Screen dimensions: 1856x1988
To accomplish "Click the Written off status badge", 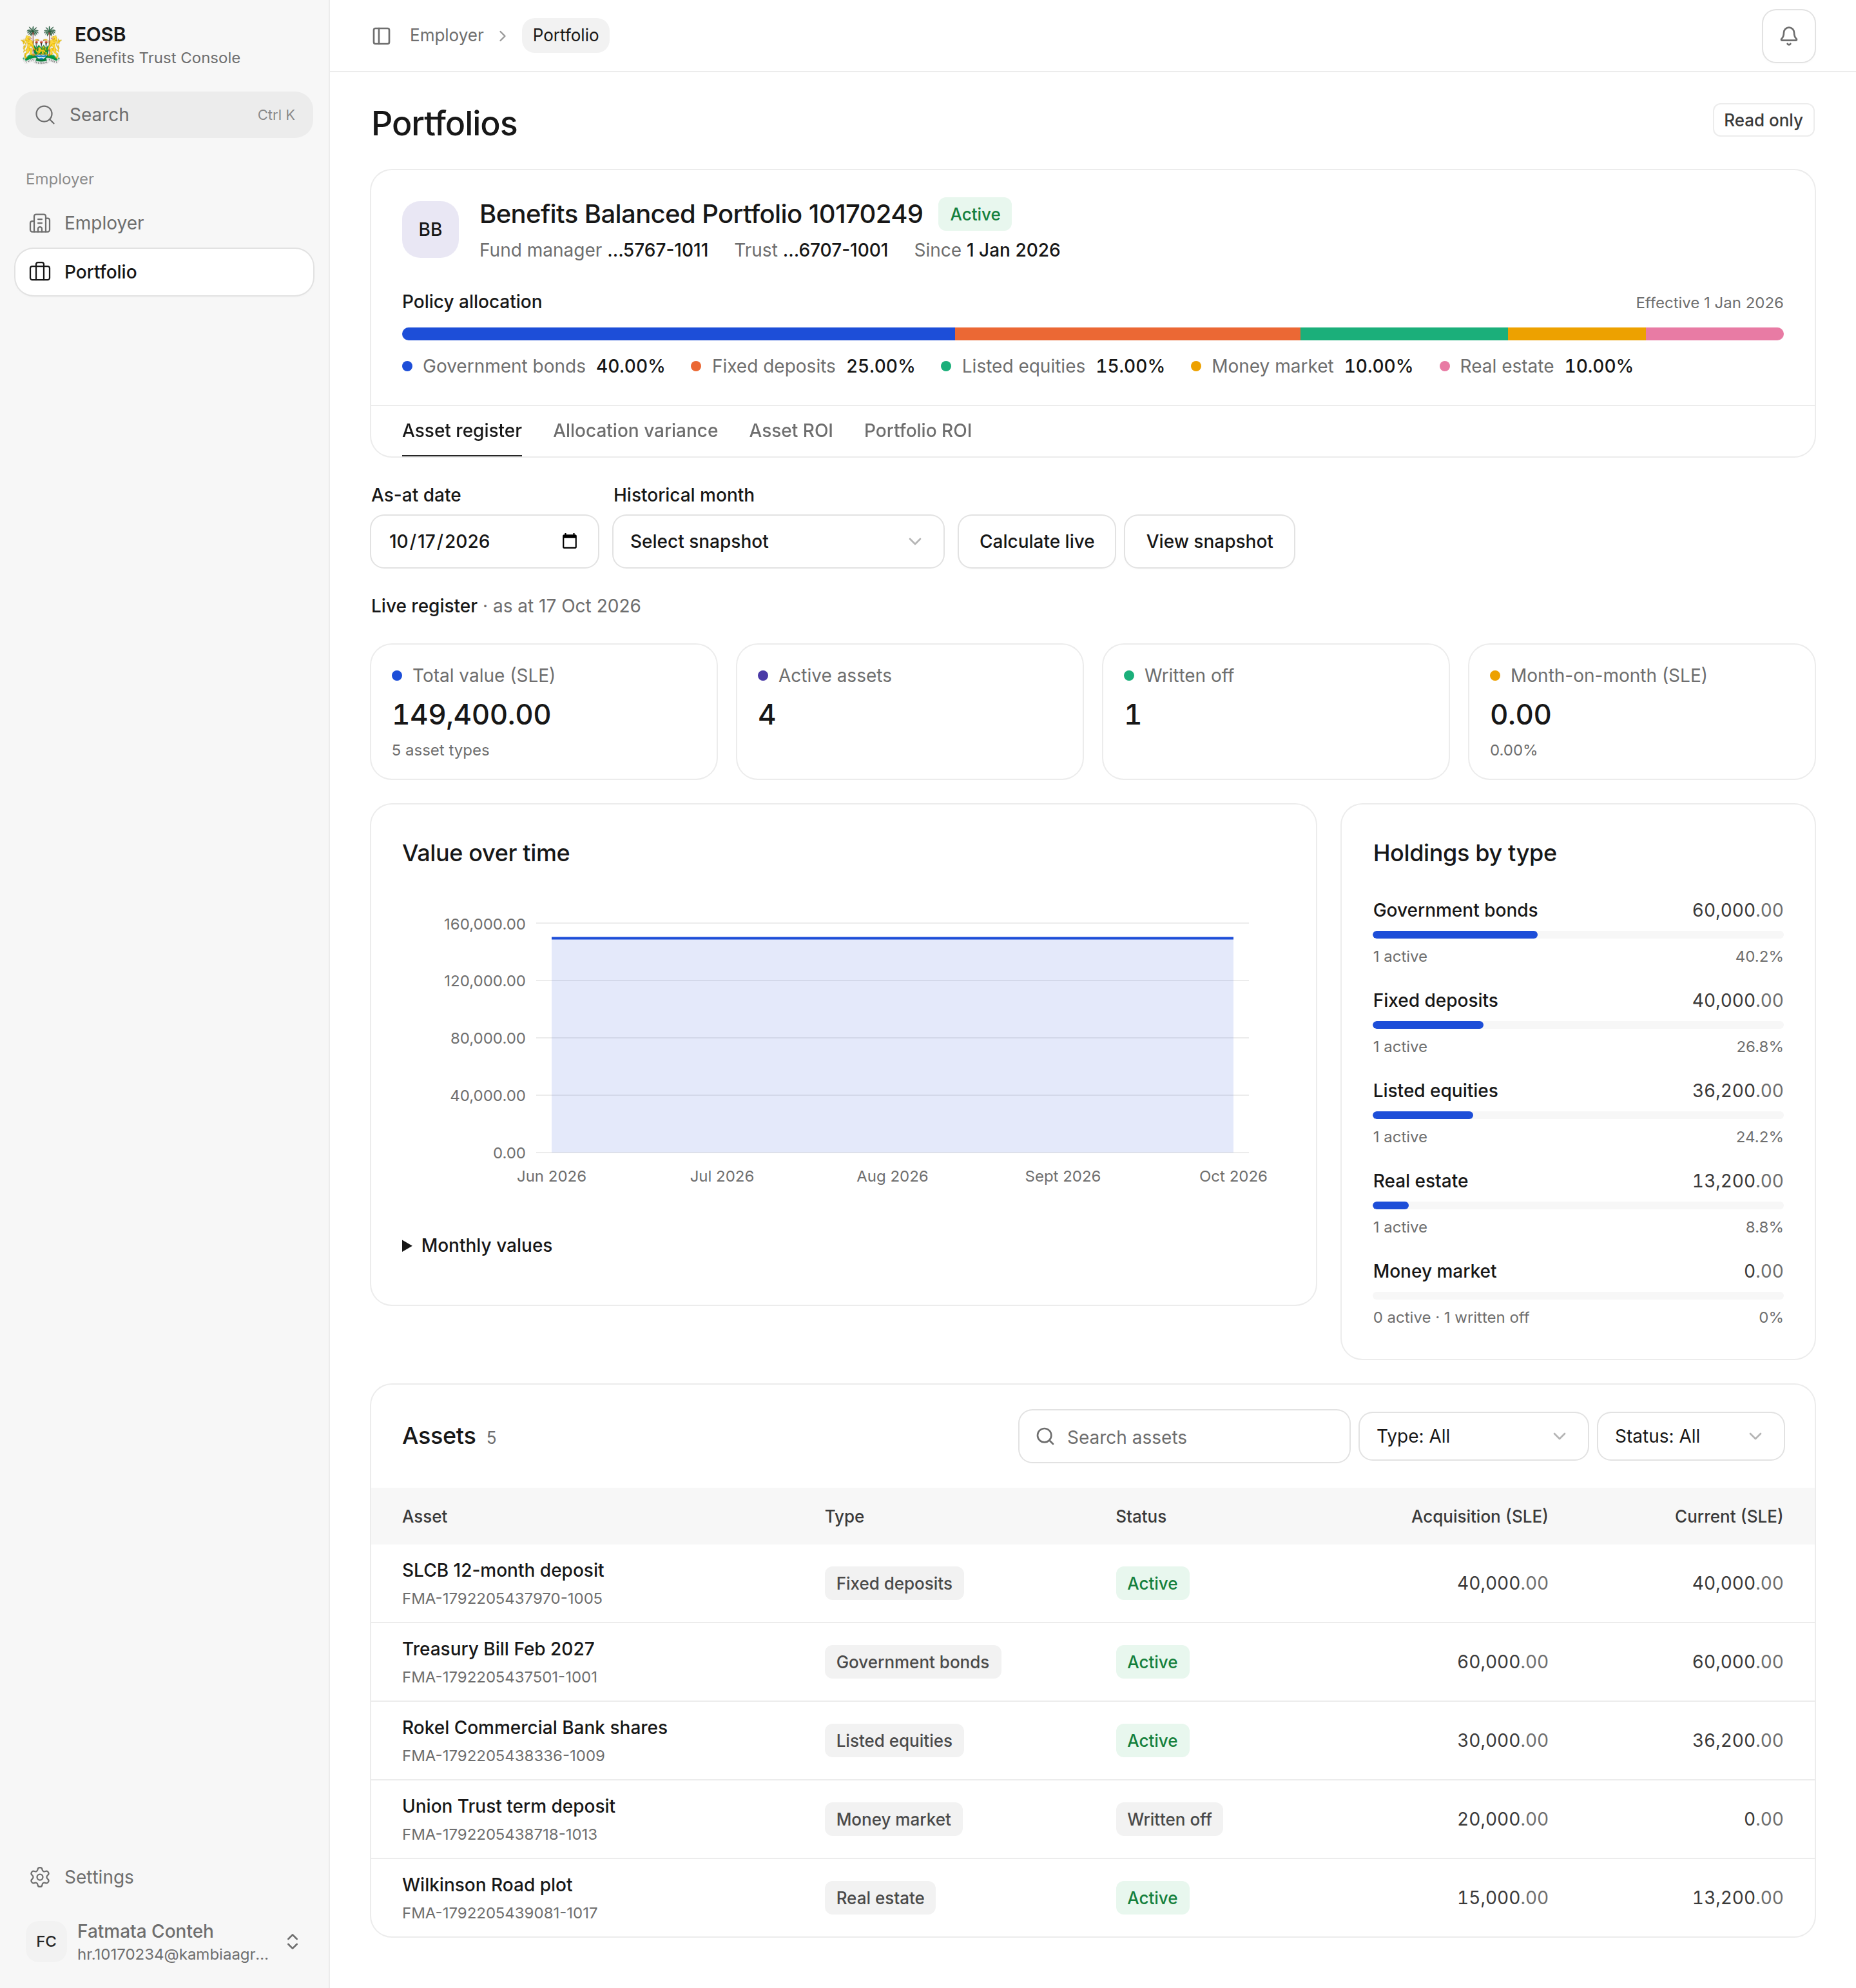I will pos(1168,1819).
